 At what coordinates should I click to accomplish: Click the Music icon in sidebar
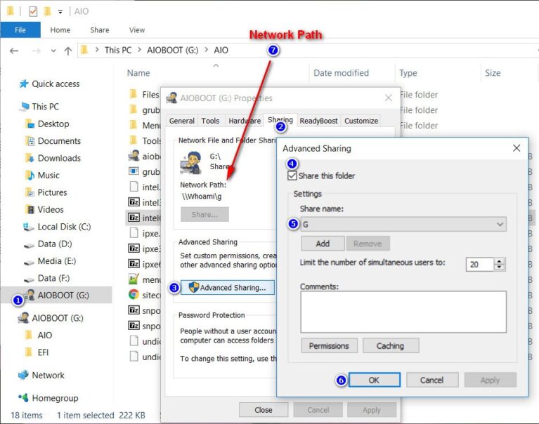[30, 175]
